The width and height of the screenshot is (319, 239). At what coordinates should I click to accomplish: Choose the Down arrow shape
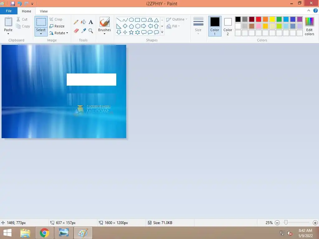pyautogui.click(x=119, y=32)
